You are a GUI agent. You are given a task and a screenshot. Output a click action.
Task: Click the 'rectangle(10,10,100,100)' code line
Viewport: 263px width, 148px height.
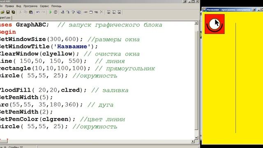[x=45, y=68]
